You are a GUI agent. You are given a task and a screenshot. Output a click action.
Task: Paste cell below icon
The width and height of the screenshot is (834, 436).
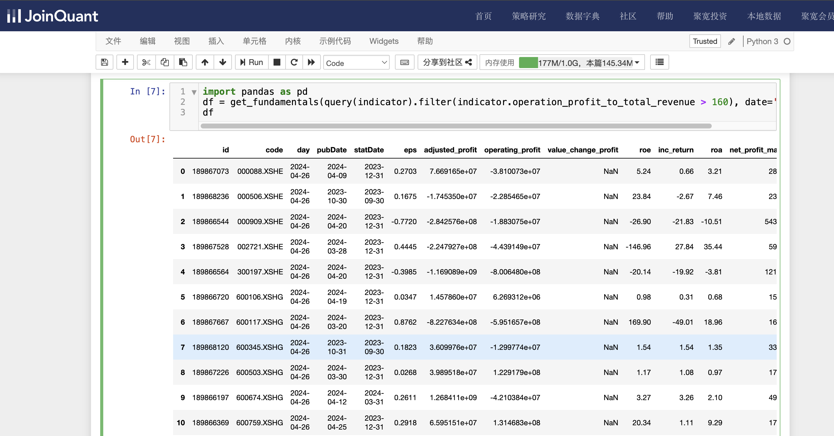183,62
